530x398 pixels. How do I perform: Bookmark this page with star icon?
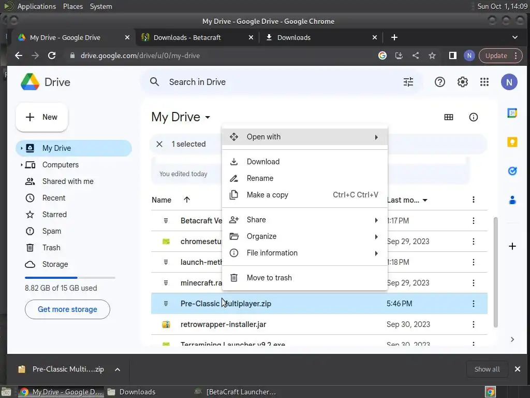tap(432, 55)
